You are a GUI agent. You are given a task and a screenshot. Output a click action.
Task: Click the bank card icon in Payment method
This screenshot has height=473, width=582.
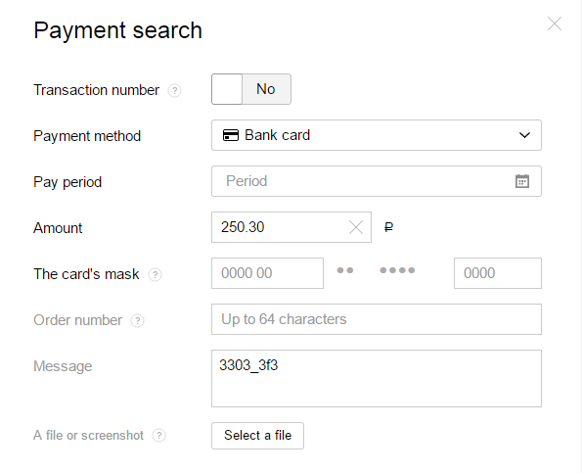[231, 135]
